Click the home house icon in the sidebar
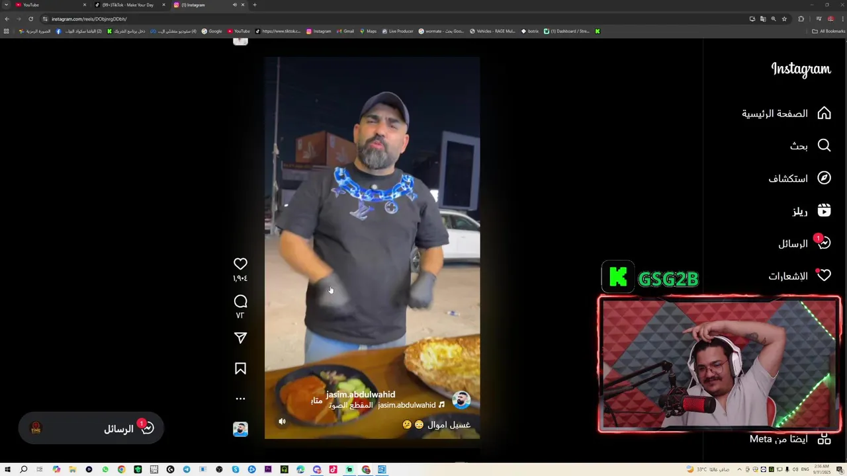Screen dimensions: 847x476 click(824, 113)
